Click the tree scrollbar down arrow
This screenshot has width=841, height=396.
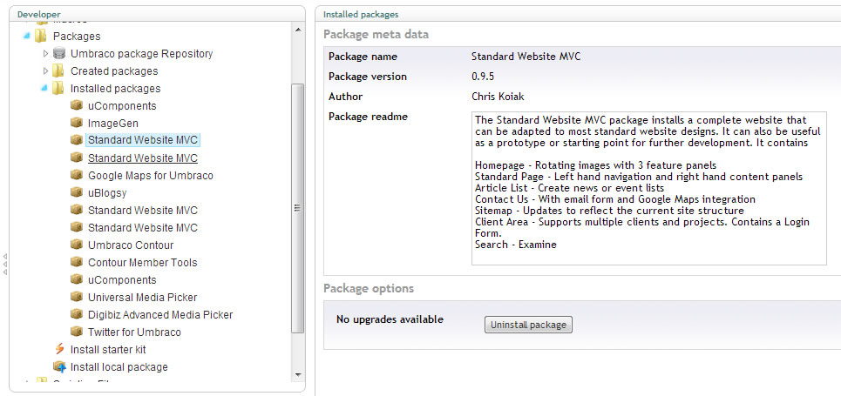click(298, 373)
